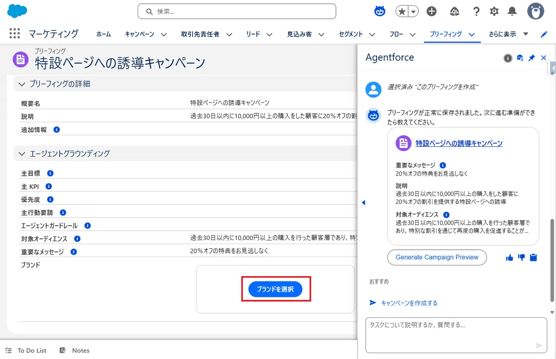556x359 pixels.
Task: Open the To Do List utility
Action: tap(25, 351)
